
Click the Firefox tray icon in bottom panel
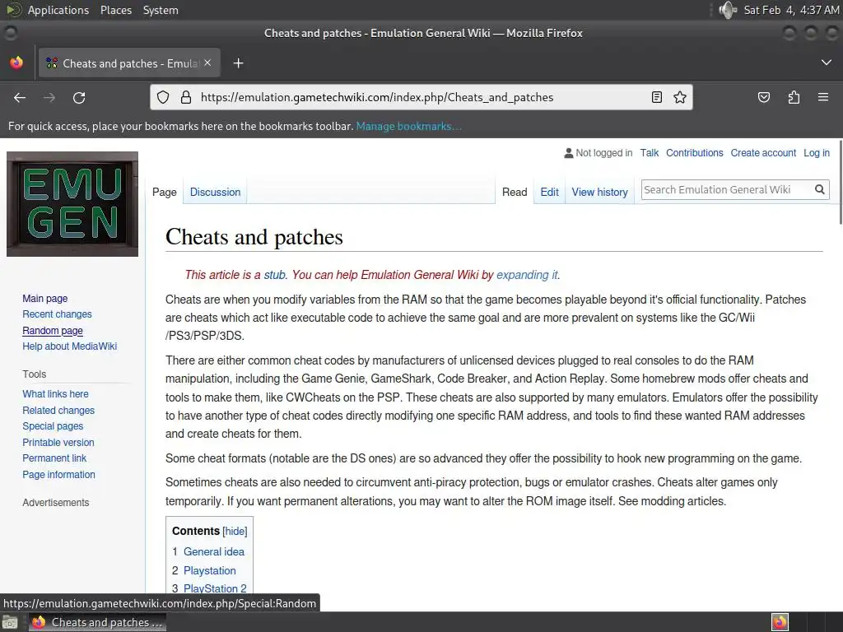click(780, 622)
